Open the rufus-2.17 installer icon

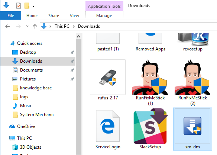coord(108,77)
